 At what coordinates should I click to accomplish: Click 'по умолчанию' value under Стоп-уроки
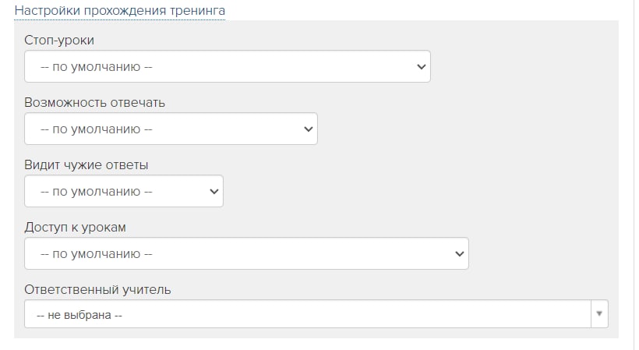96,67
